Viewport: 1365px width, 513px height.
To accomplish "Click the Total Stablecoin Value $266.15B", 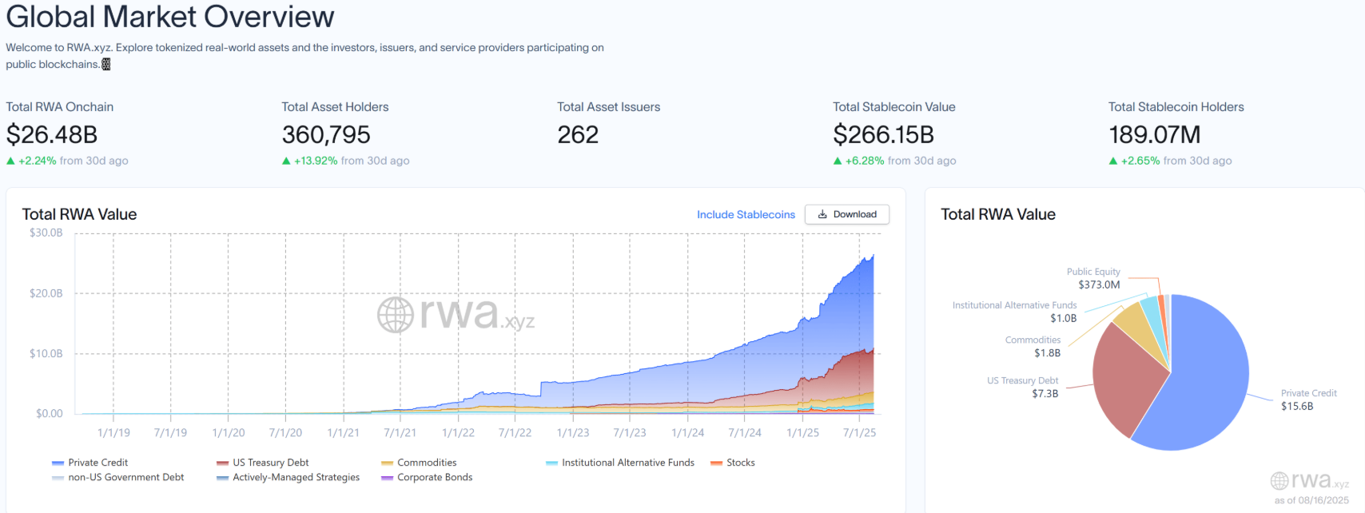I will point(883,134).
